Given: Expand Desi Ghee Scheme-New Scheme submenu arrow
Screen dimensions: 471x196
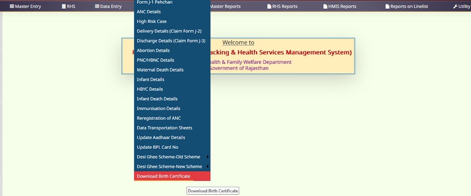Looking at the screenshot, I should coord(208,167).
